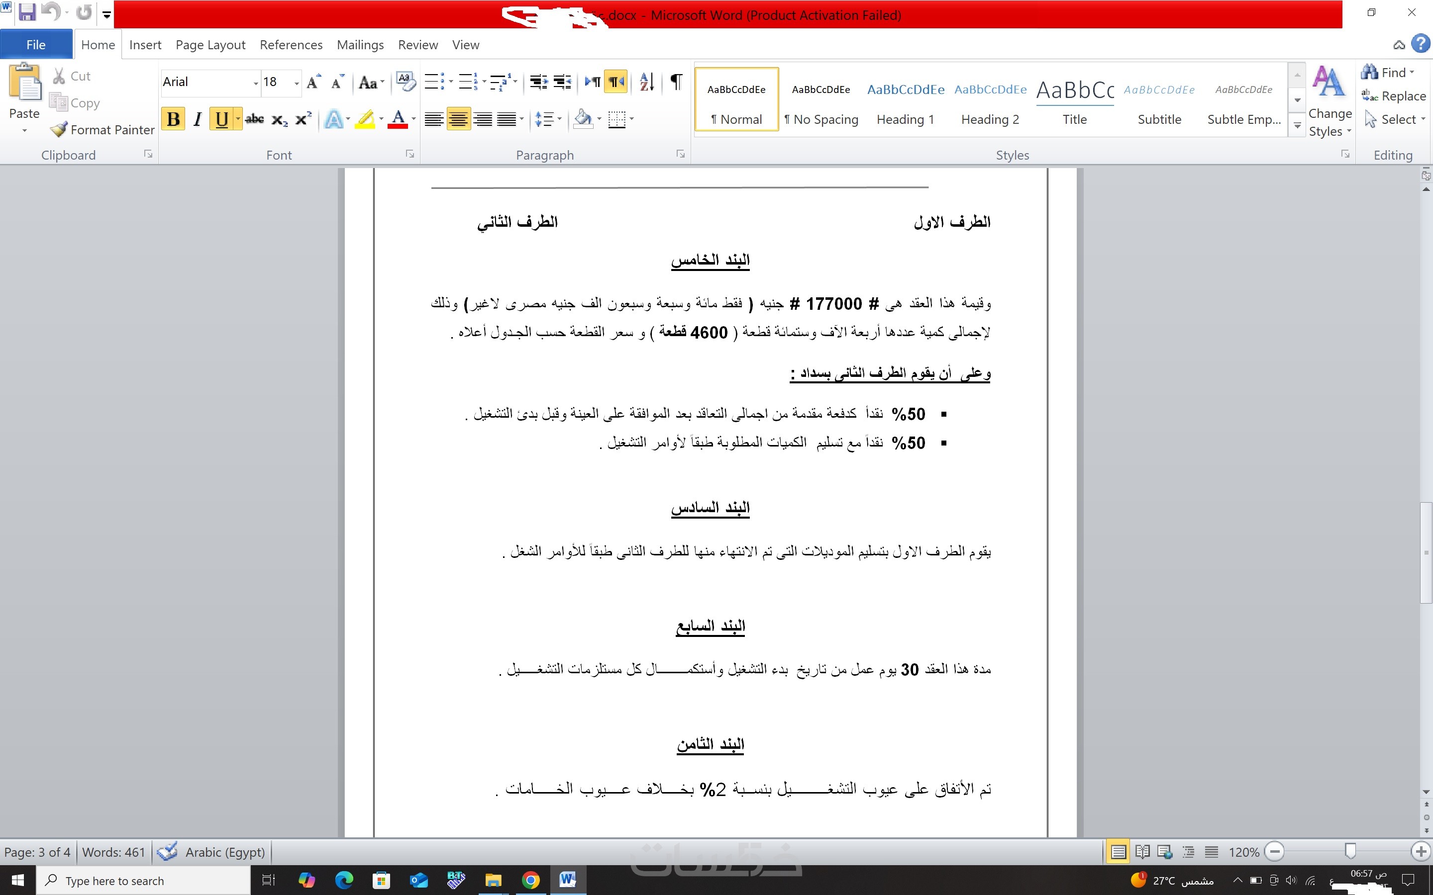1433x895 pixels.
Task: Click the Windows taskbar search box
Action: [x=142, y=881]
